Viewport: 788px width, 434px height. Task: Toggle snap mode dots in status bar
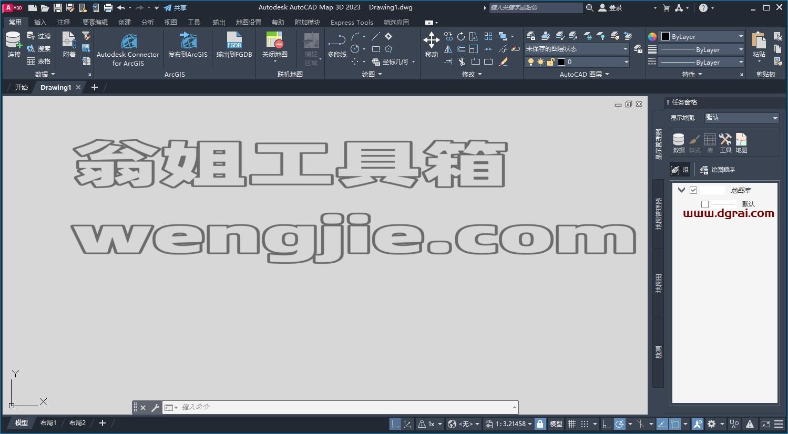pyautogui.click(x=585, y=424)
